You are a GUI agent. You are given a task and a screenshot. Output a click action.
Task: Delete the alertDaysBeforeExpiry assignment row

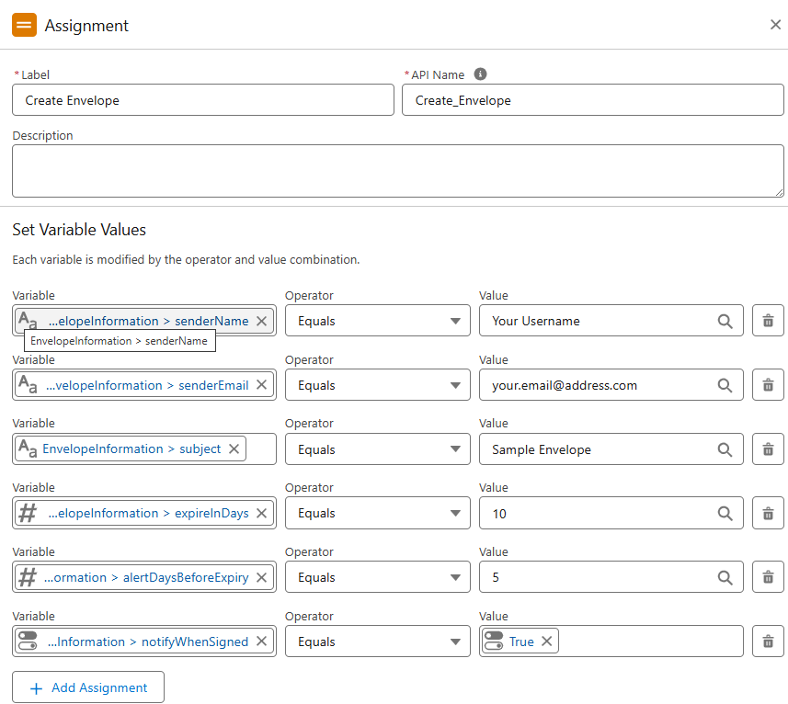(x=768, y=577)
